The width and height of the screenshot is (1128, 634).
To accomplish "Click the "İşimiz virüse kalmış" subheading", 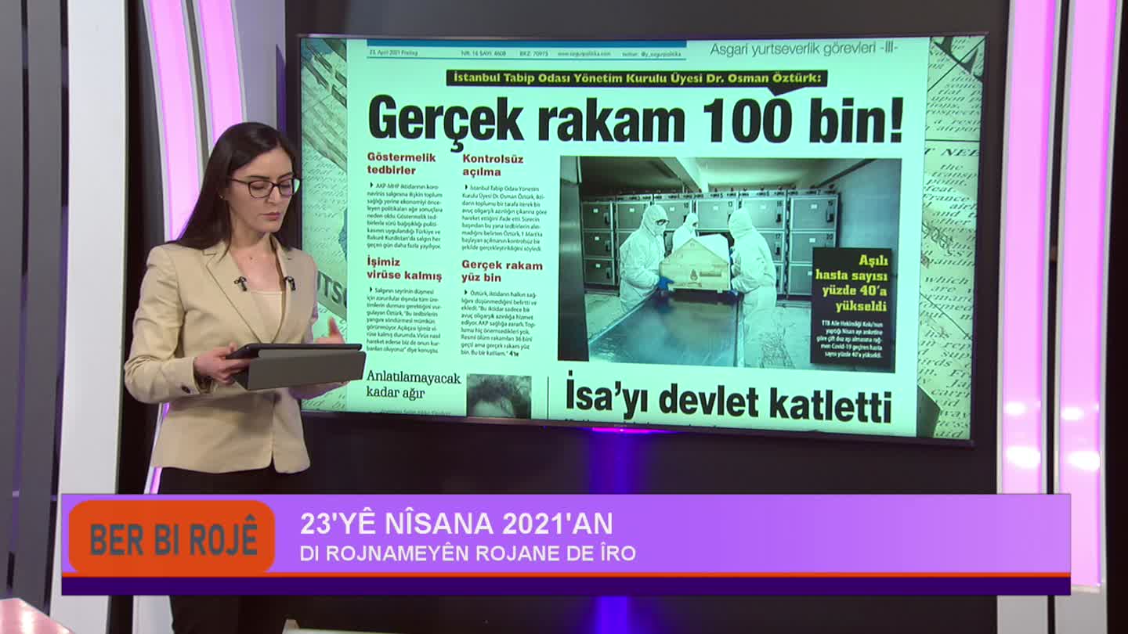I will 404,268.
